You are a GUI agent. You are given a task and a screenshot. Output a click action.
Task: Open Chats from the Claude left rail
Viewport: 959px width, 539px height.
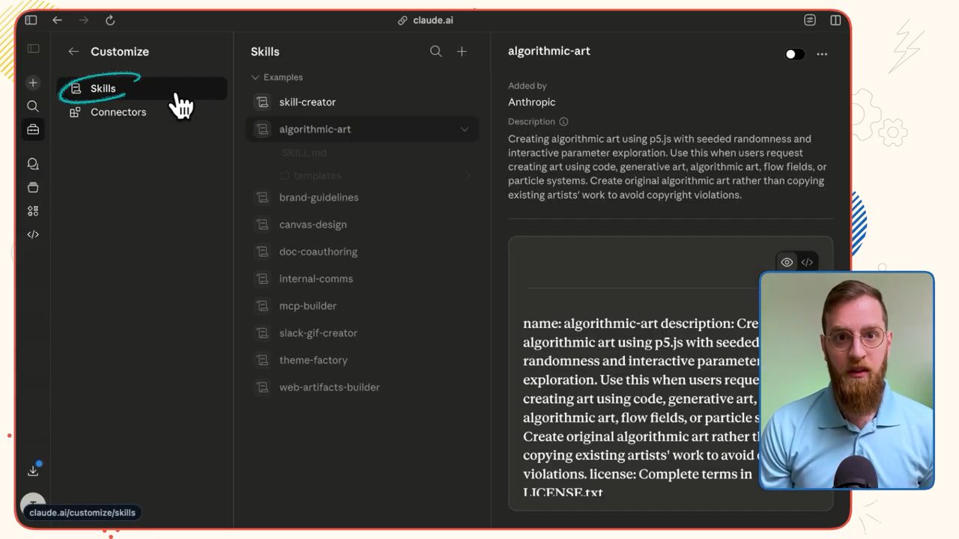click(33, 164)
